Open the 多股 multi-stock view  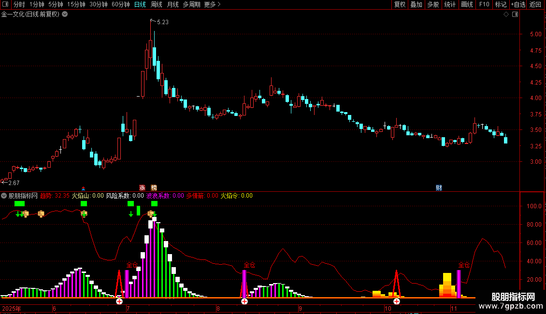coord(433,4)
